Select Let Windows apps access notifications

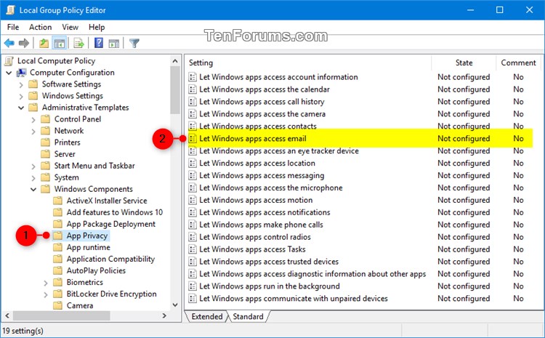pyautogui.click(x=265, y=212)
